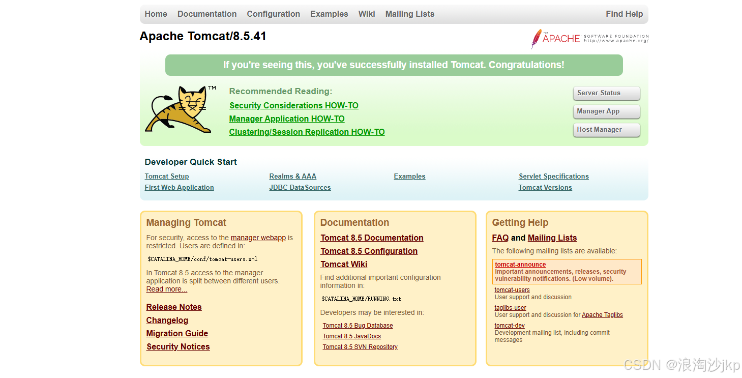742x378 pixels.
Task: Click Find Help in the navigation bar
Action: [625, 14]
